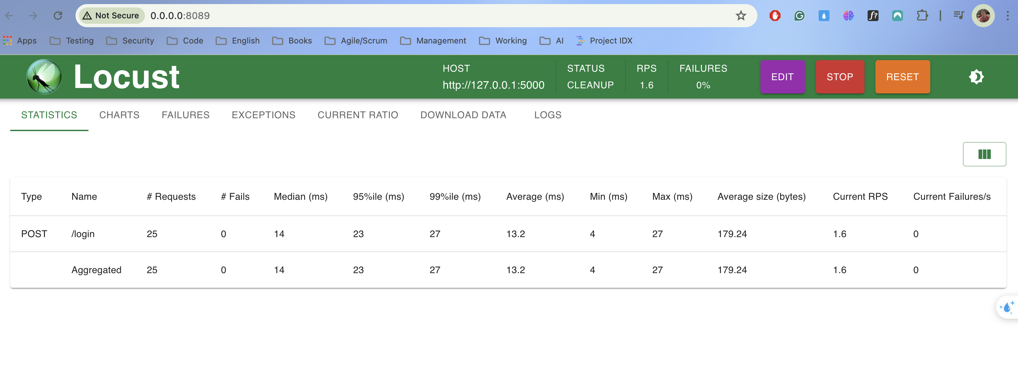Open the EXCEPTIONS tab
Viewport: 1018px width, 373px height.
point(263,115)
